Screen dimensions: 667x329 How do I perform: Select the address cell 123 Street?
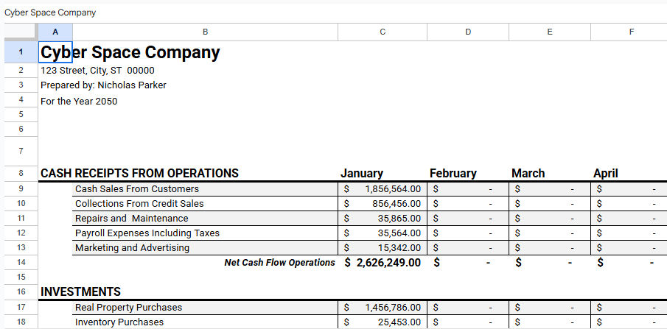[97, 71]
